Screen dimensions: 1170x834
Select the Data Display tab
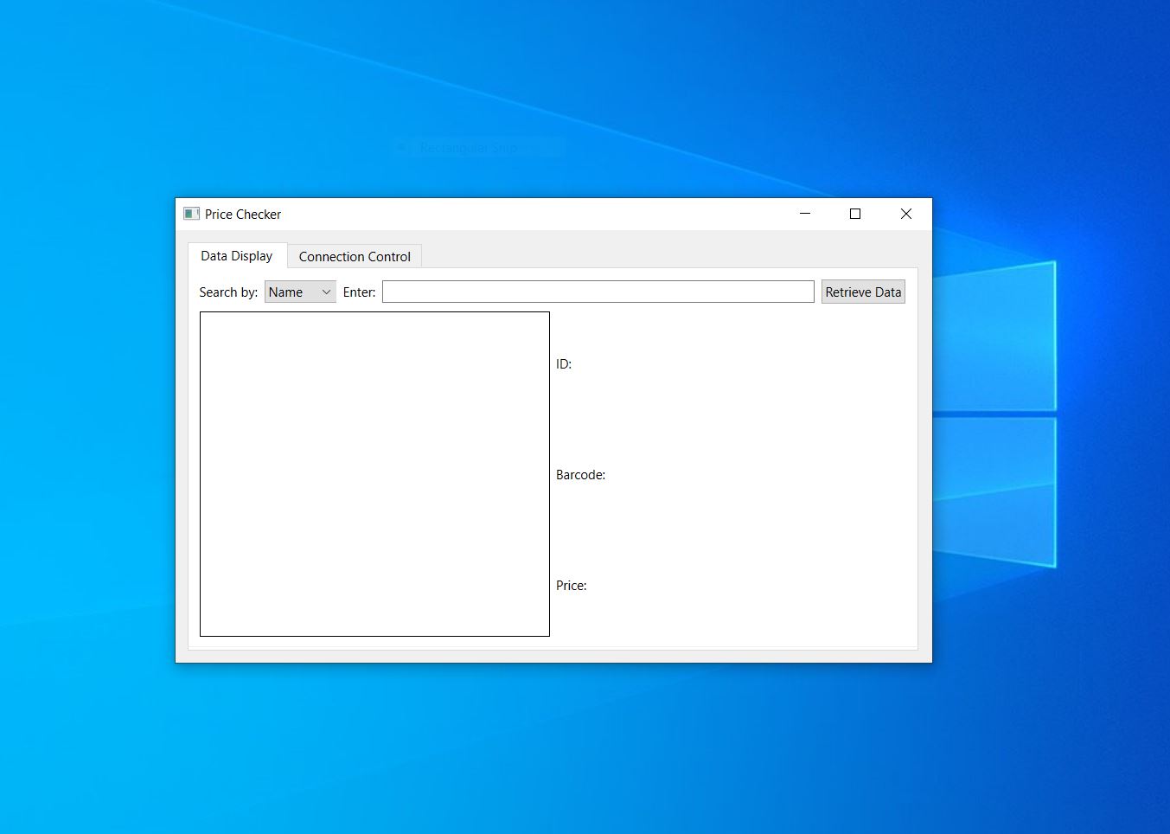click(237, 256)
